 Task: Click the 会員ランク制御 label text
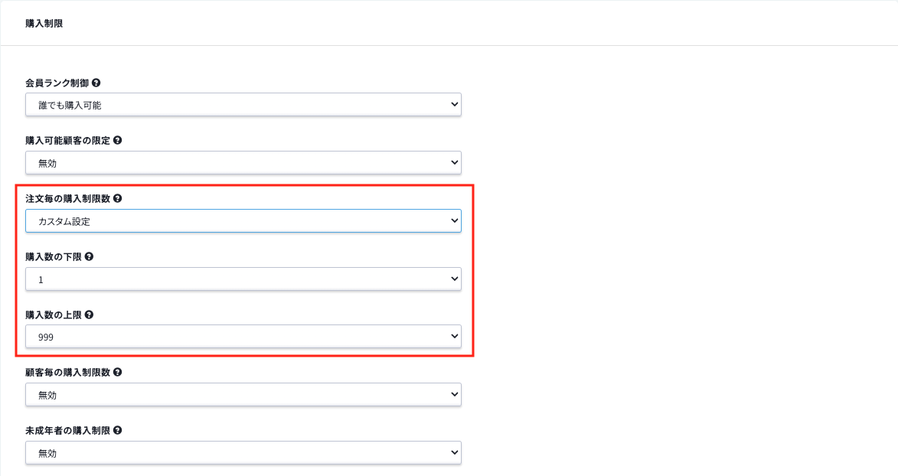point(57,83)
